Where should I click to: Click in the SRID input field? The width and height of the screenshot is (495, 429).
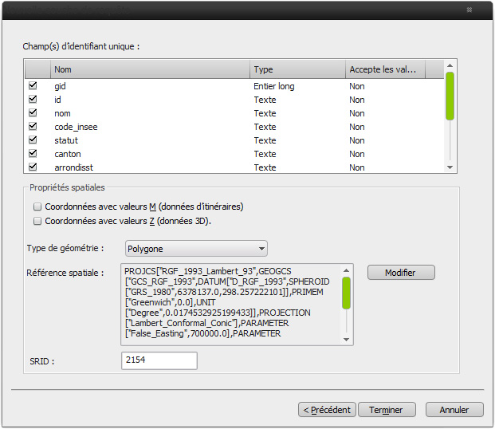(x=159, y=361)
